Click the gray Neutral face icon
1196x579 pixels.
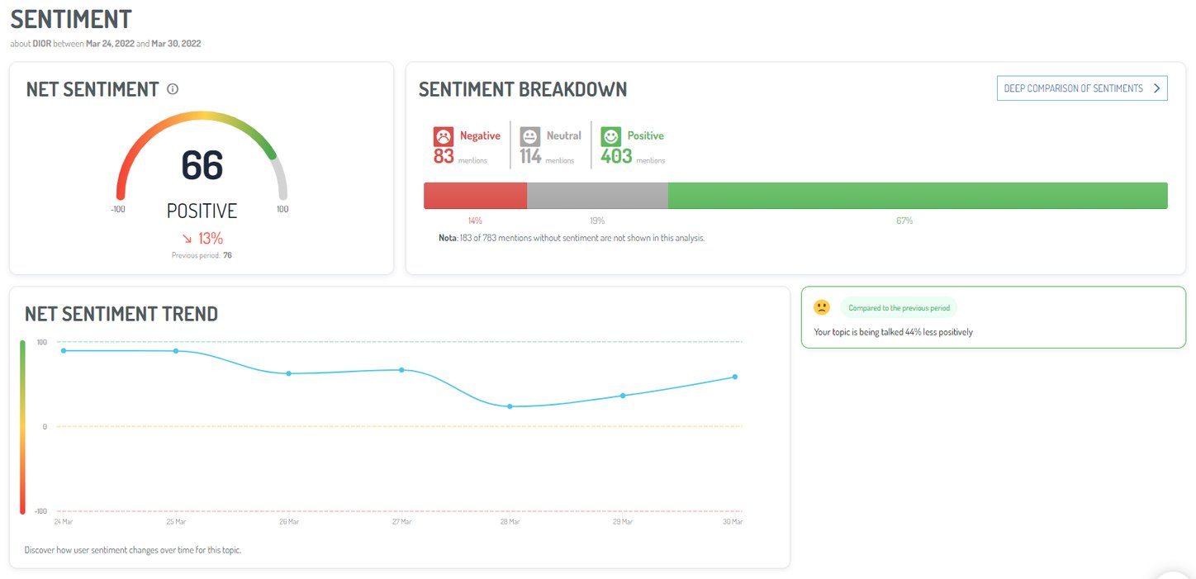click(529, 136)
